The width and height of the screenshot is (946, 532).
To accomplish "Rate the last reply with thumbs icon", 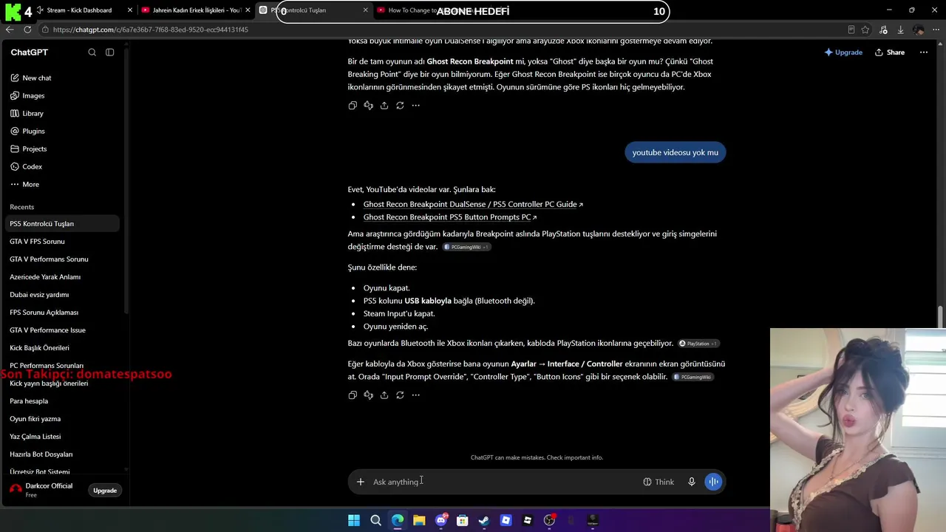I will [x=368, y=395].
